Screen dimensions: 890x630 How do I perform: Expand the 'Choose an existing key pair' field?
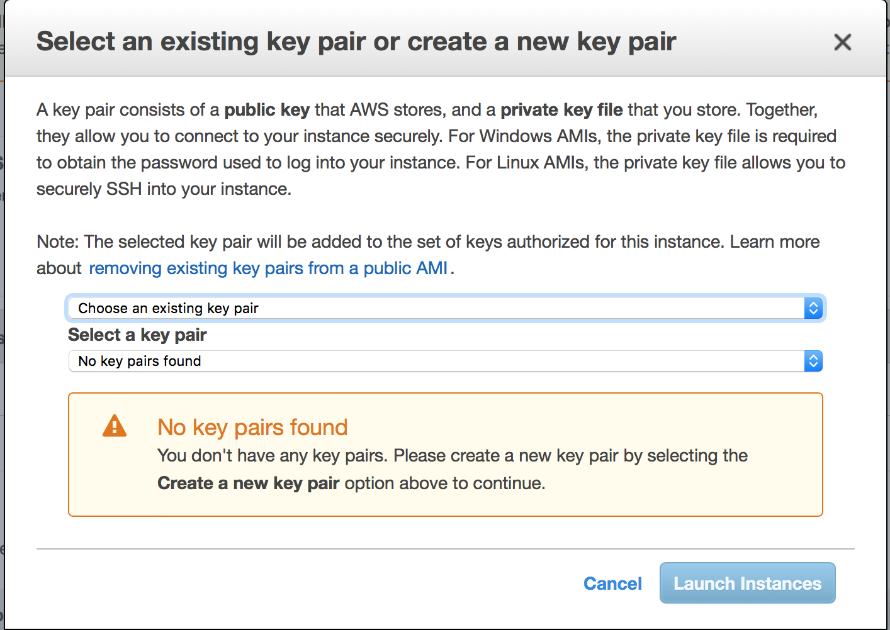pyautogui.click(x=446, y=308)
